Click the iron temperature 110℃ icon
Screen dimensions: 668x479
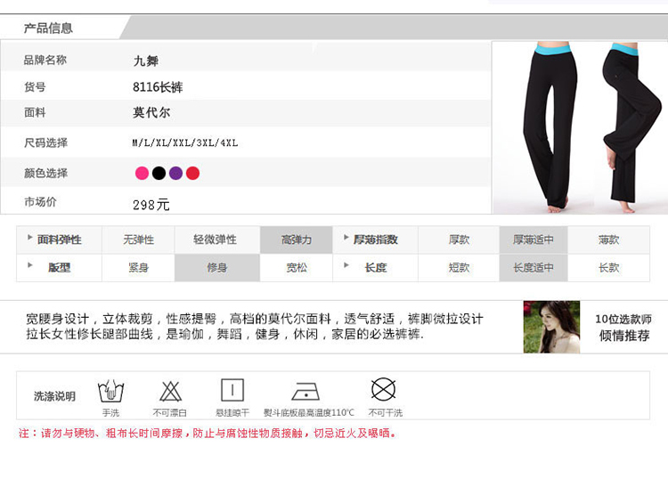pos(305,391)
